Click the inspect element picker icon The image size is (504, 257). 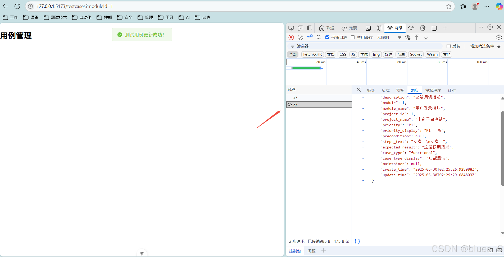coord(291,28)
